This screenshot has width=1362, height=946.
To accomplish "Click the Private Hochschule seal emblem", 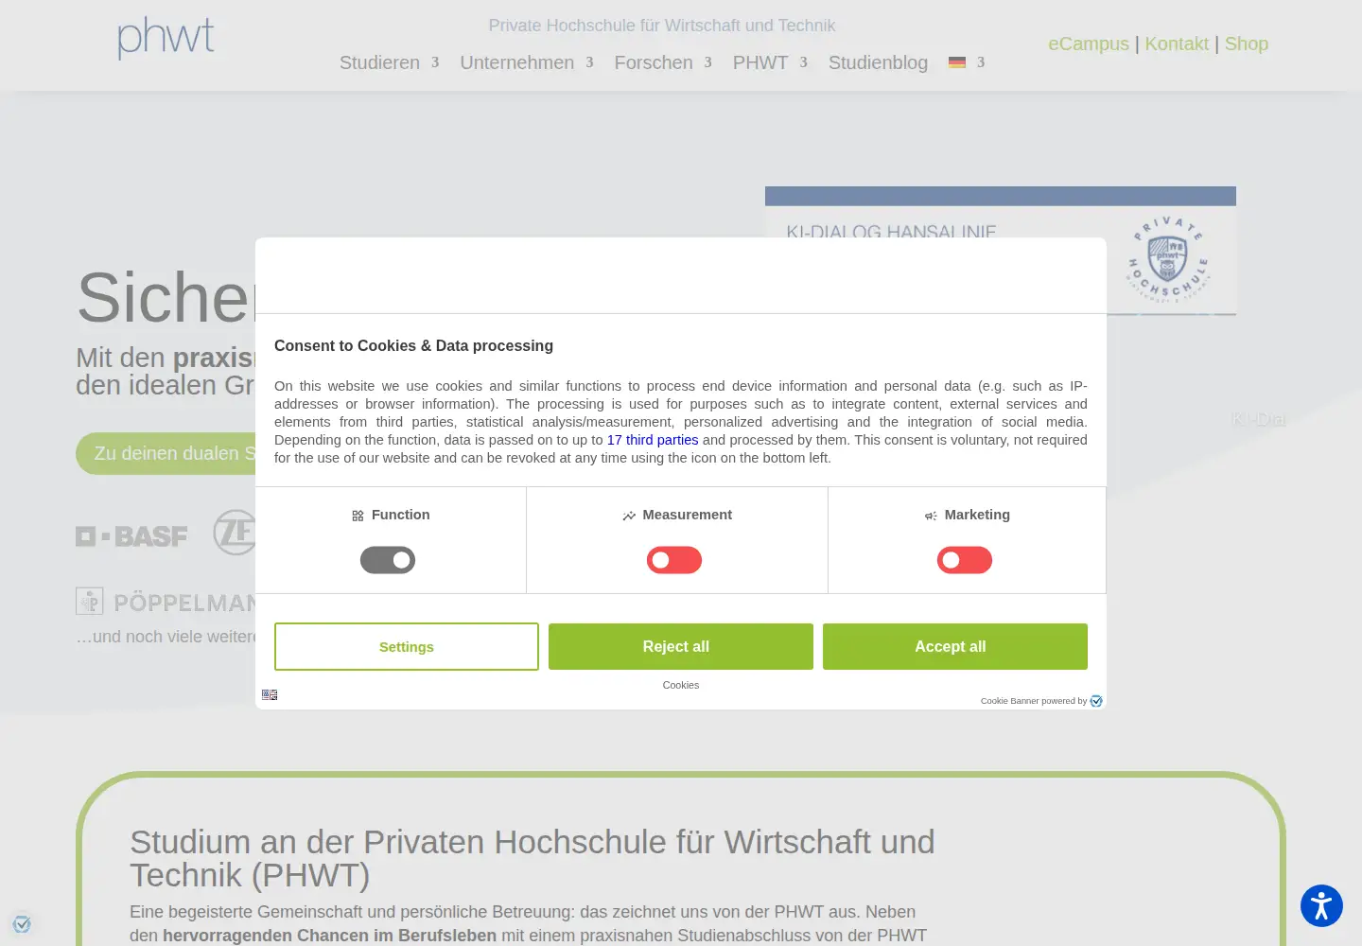I will 1169,260.
